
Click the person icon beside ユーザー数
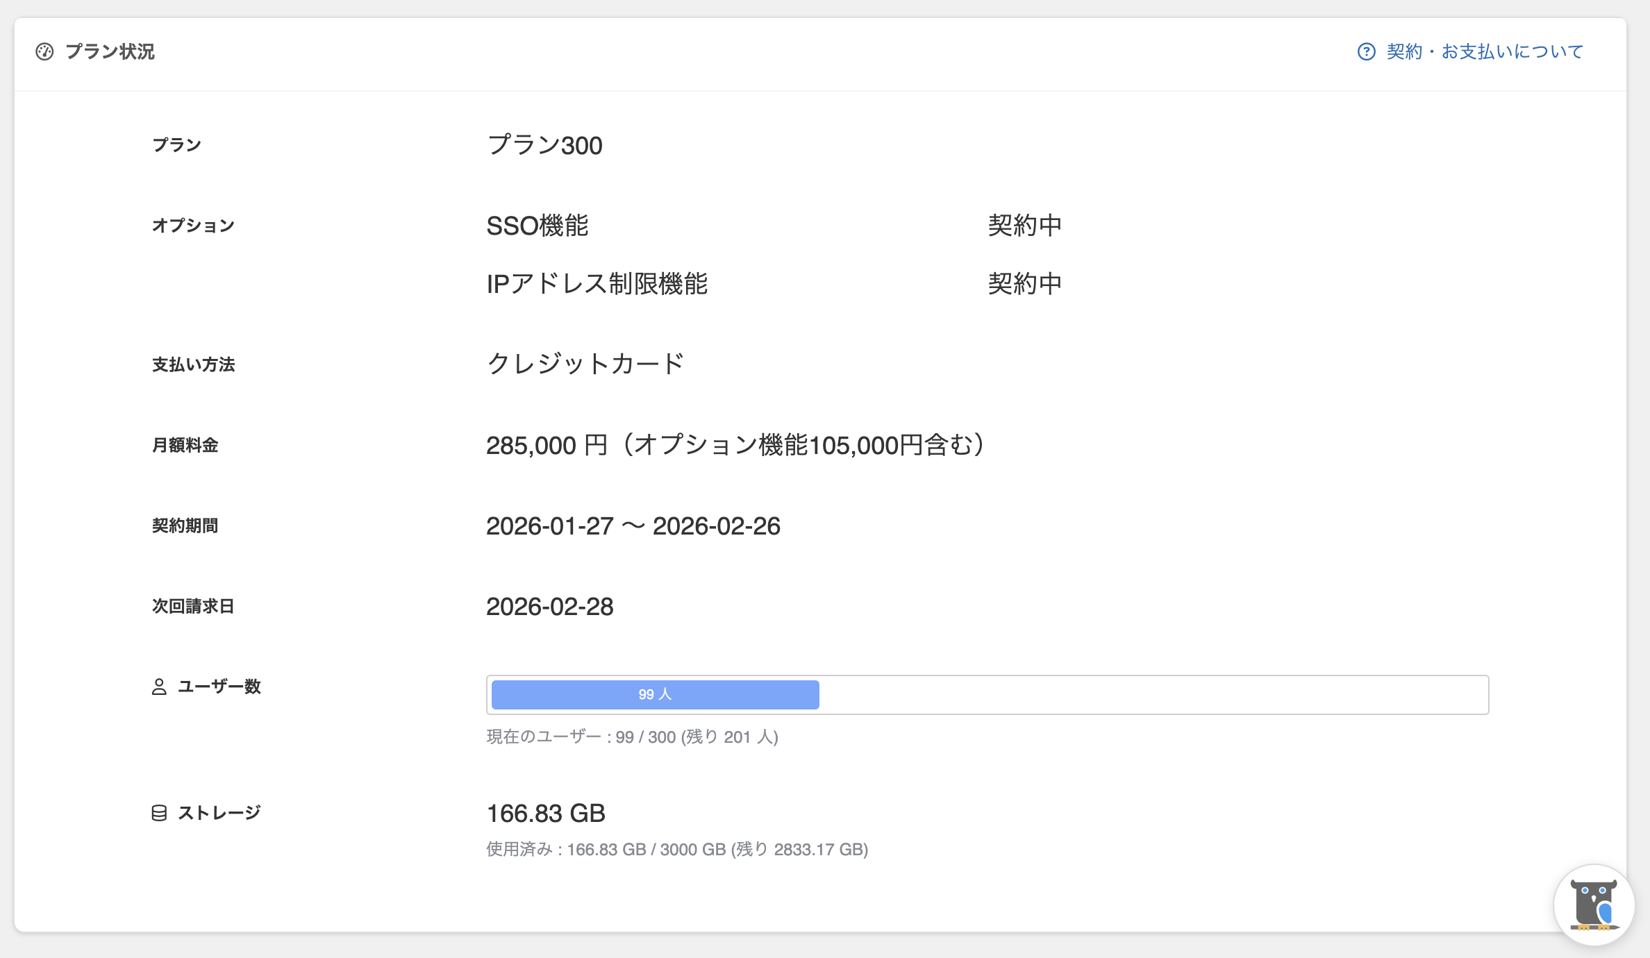click(x=159, y=687)
